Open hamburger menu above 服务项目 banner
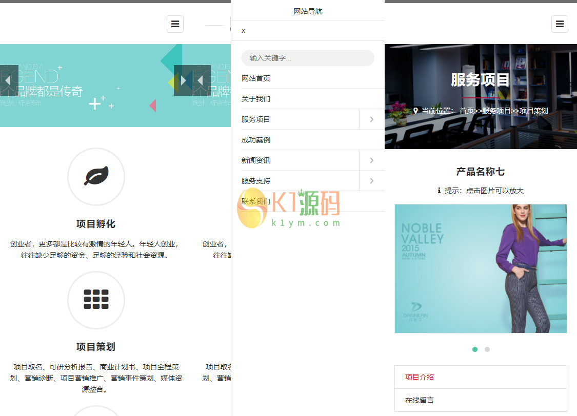This screenshot has height=416, width=577. click(560, 24)
